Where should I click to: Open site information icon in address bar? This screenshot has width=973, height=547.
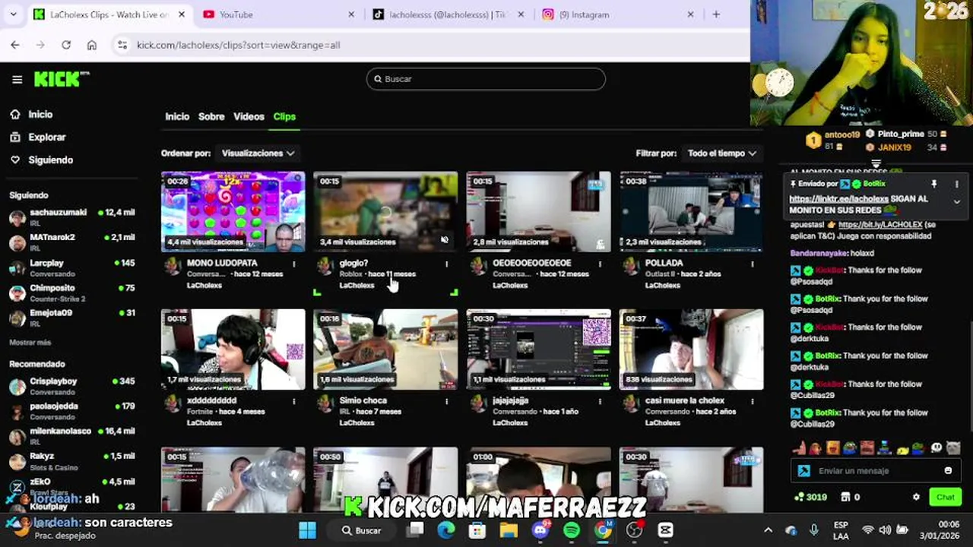pyautogui.click(x=122, y=46)
